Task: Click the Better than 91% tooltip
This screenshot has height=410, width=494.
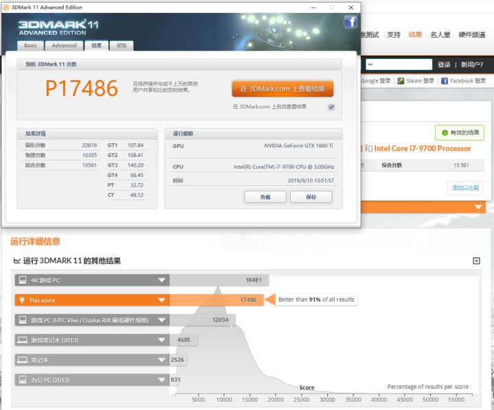Action: click(x=316, y=300)
